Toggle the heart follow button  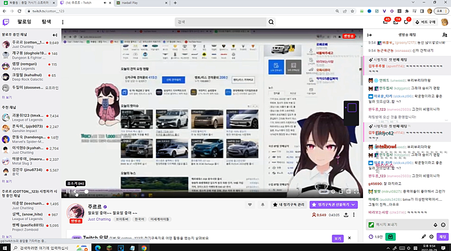tap(250, 205)
